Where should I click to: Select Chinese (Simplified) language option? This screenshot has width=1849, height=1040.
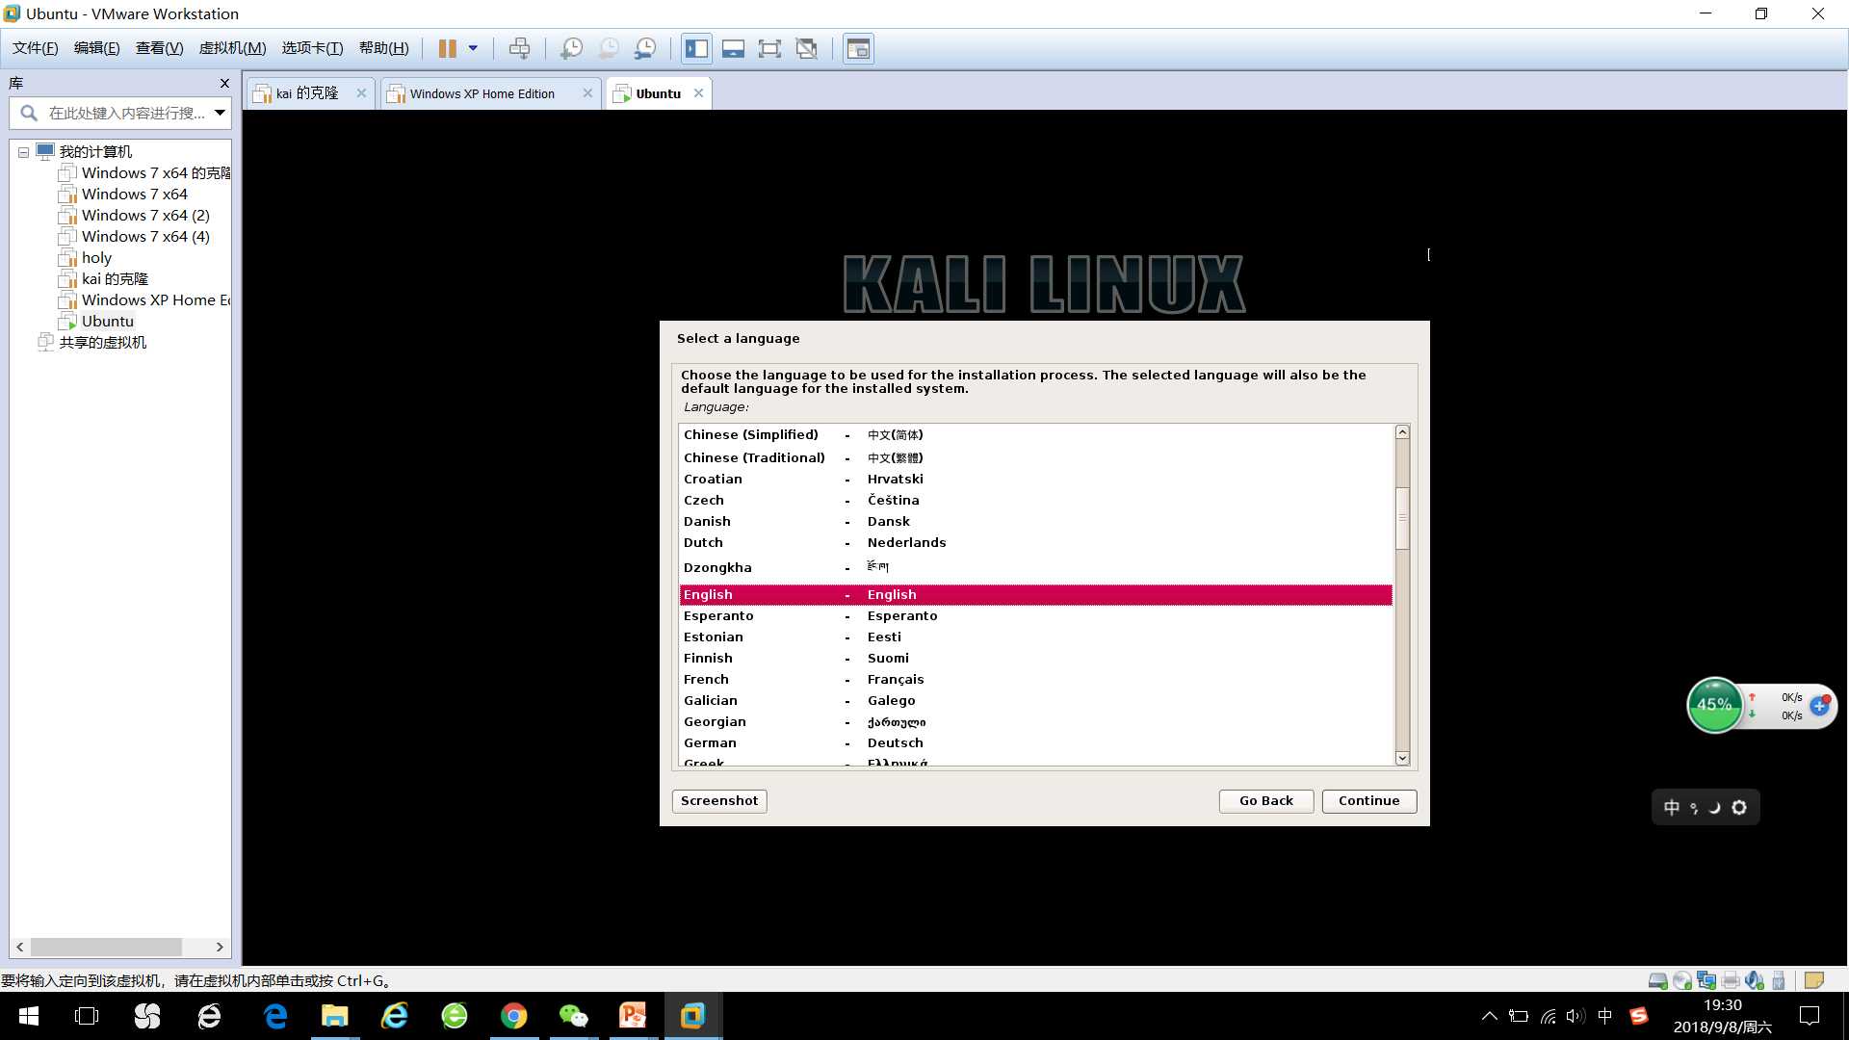click(x=1032, y=434)
